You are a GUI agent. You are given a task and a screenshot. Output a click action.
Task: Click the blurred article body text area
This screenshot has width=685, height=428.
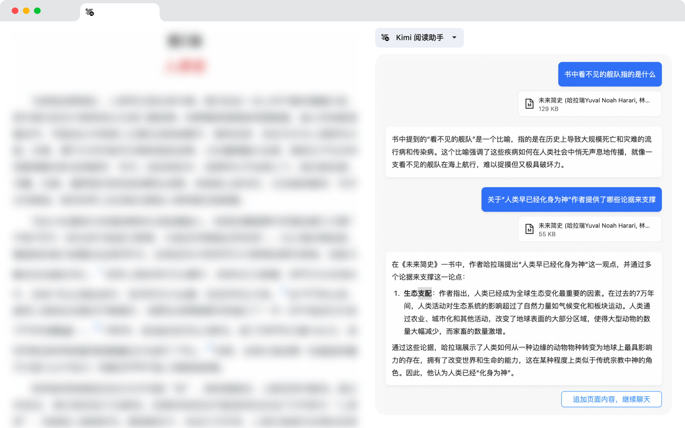tap(184, 227)
